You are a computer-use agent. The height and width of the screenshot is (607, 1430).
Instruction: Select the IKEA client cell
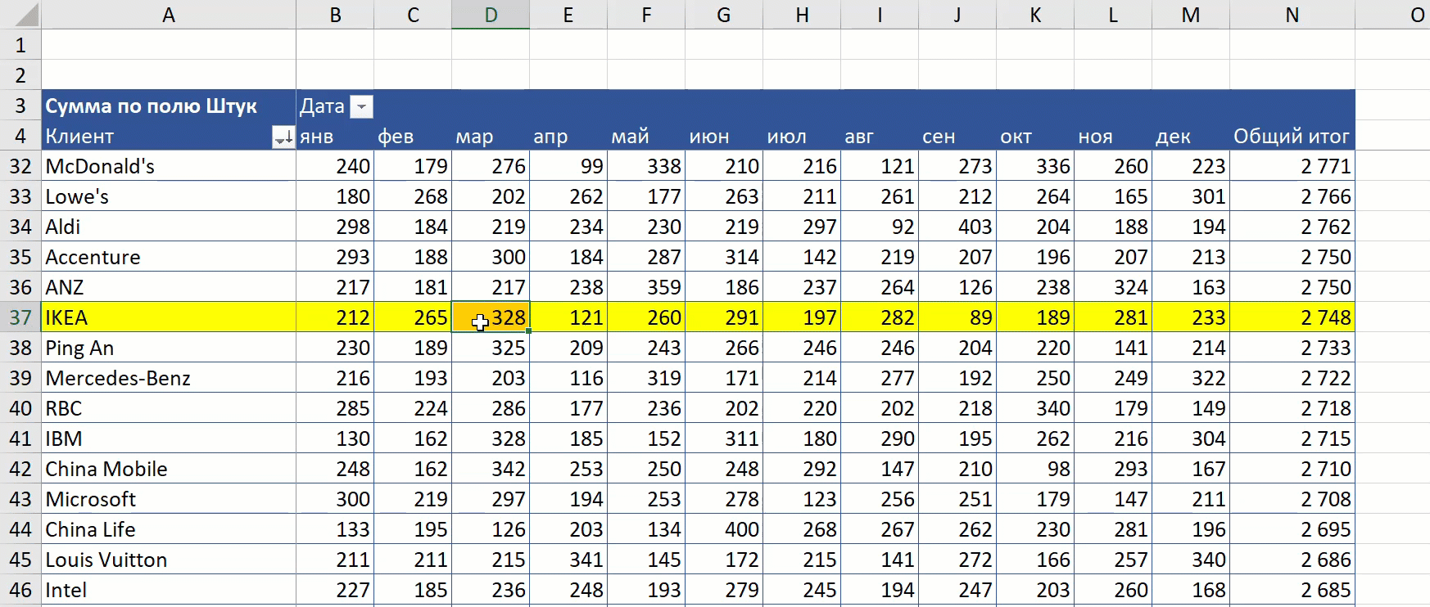169,317
